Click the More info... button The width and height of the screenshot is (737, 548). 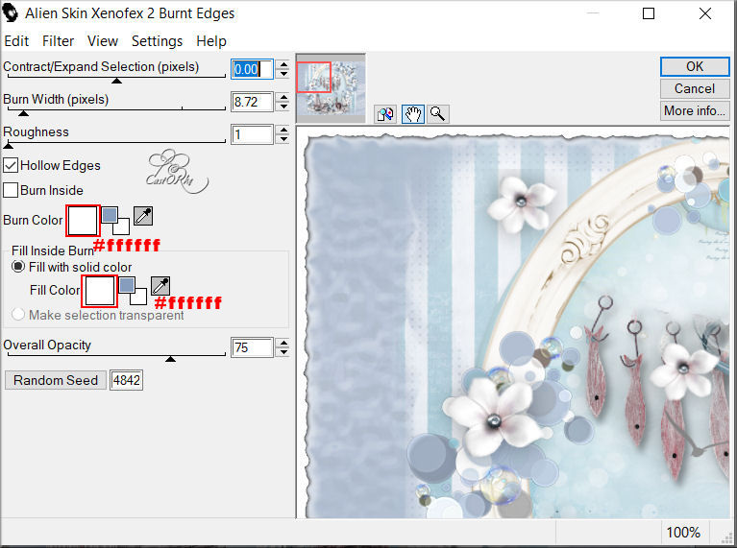695,110
